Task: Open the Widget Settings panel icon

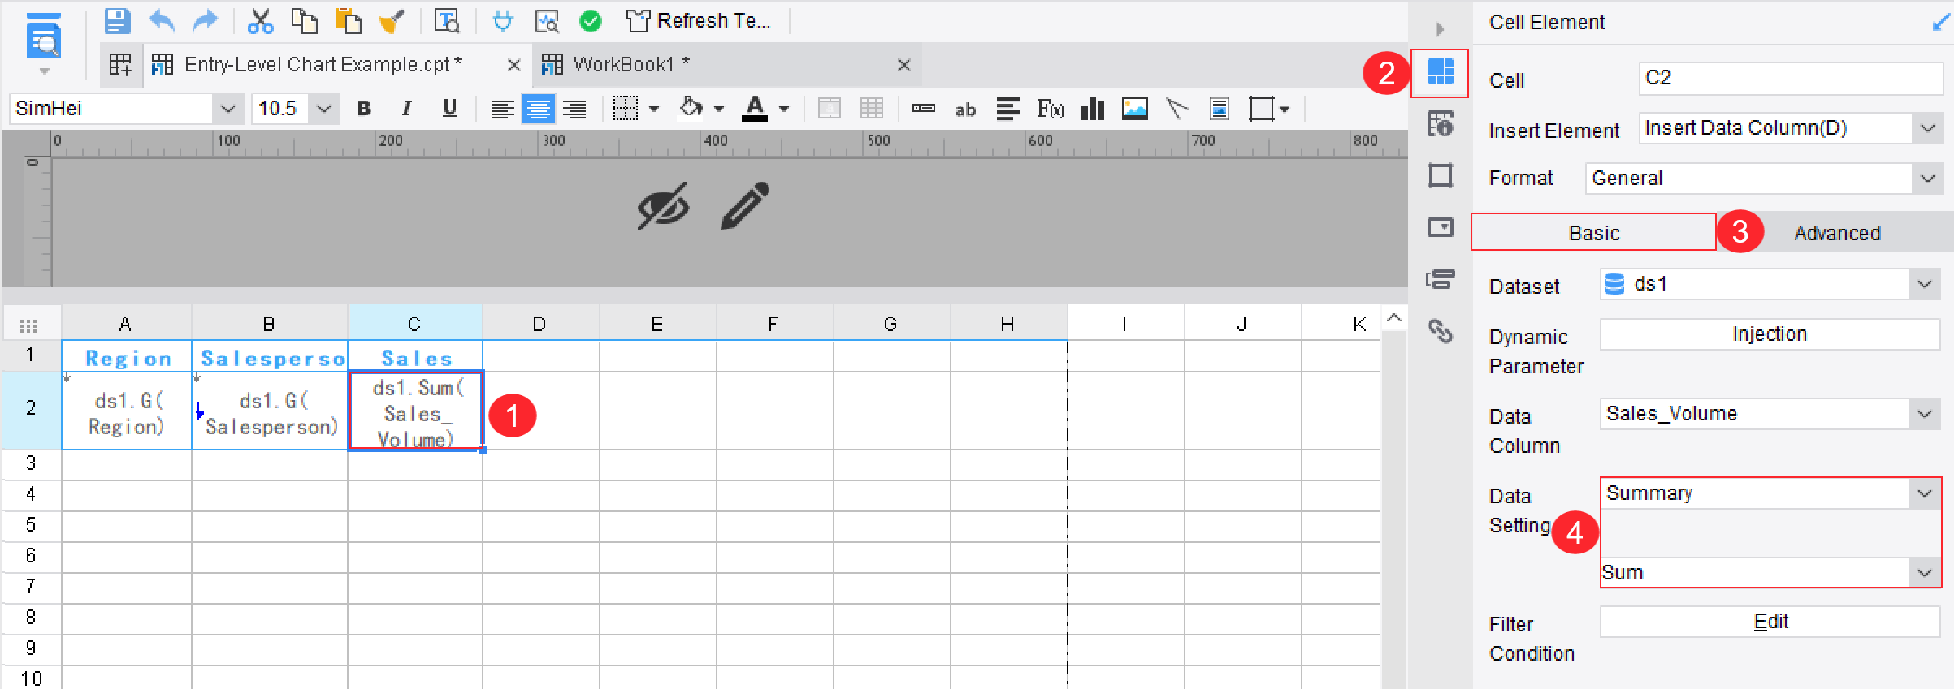Action: coord(1440,227)
